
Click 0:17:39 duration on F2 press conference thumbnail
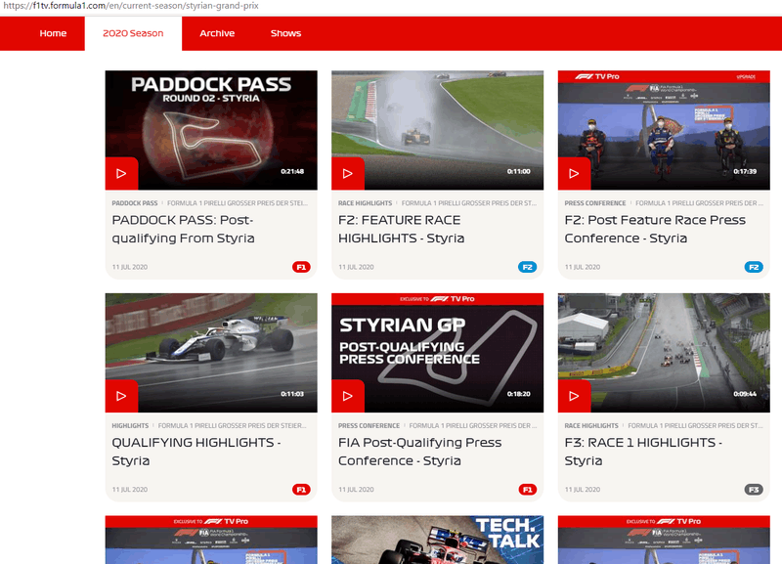pyautogui.click(x=745, y=171)
